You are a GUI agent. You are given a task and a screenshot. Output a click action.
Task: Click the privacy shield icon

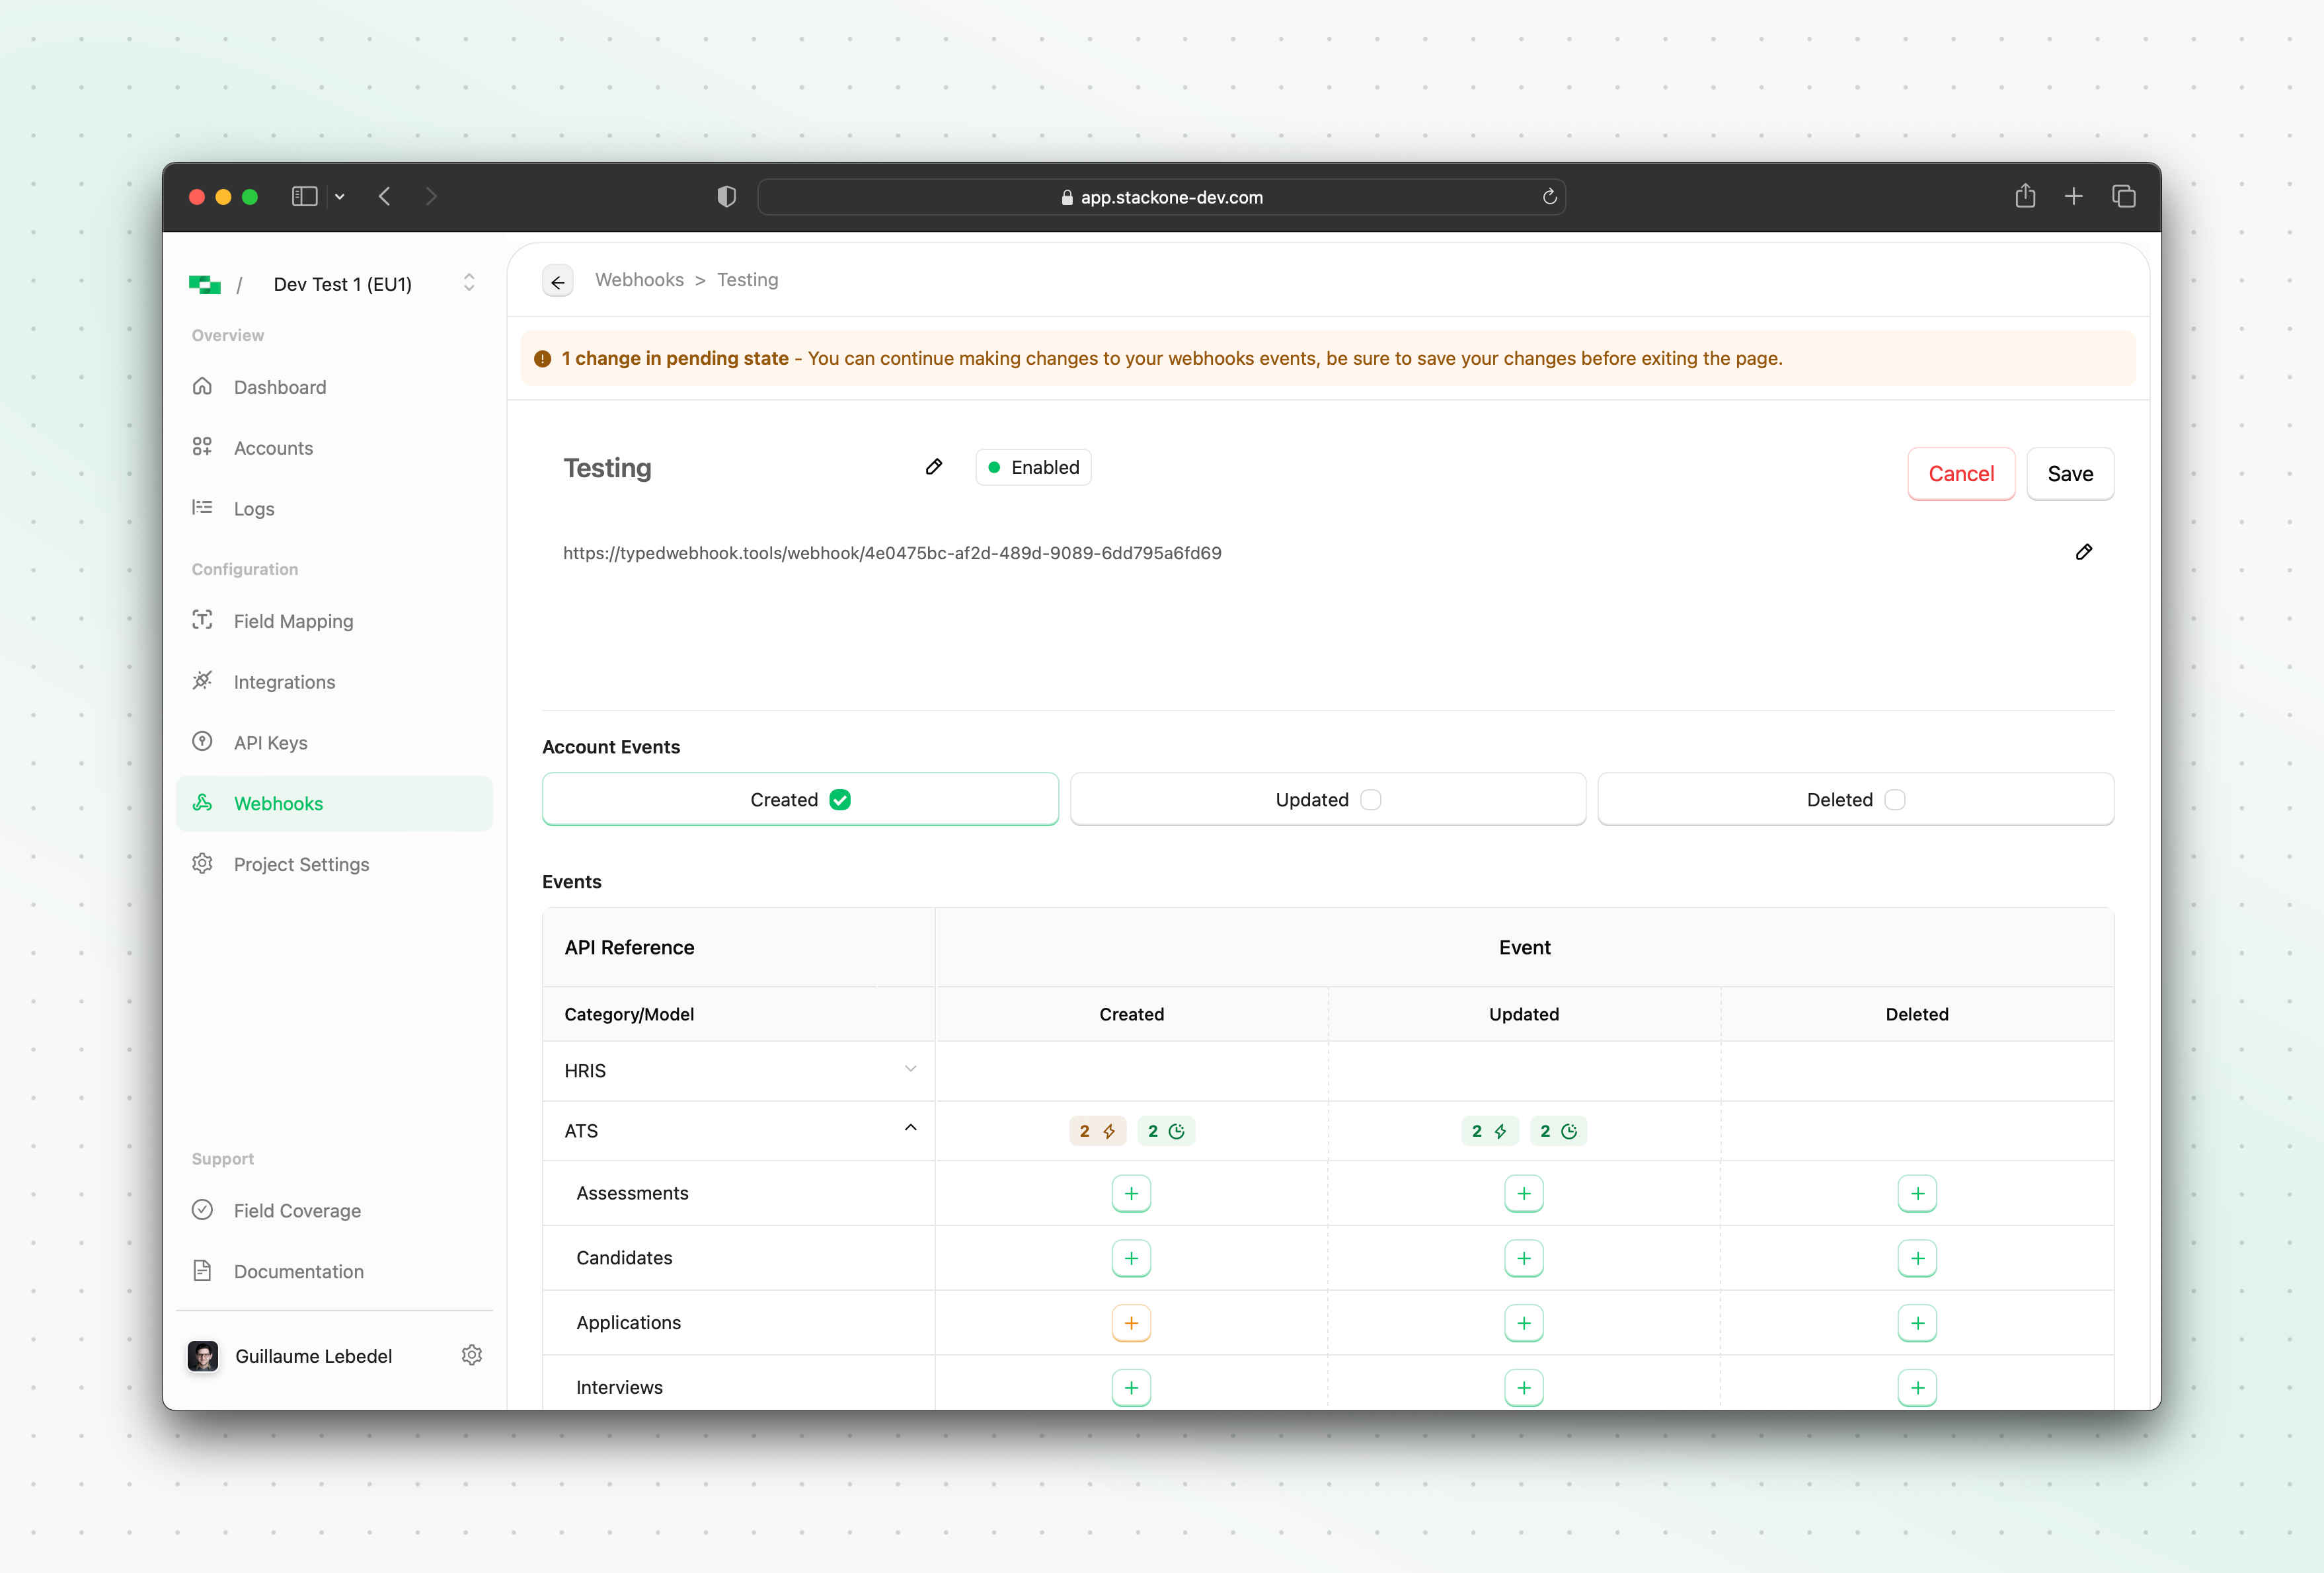(726, 197)
